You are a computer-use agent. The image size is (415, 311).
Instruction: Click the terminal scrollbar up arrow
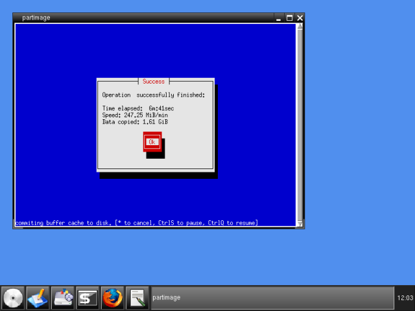(x=300, y=27)
